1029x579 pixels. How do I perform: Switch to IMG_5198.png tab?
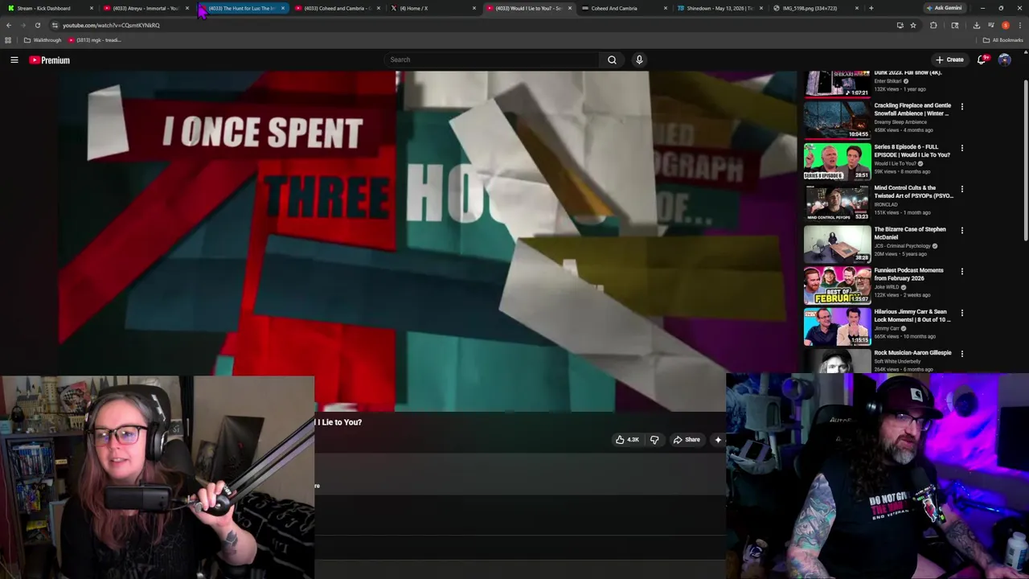coord(814,8)
